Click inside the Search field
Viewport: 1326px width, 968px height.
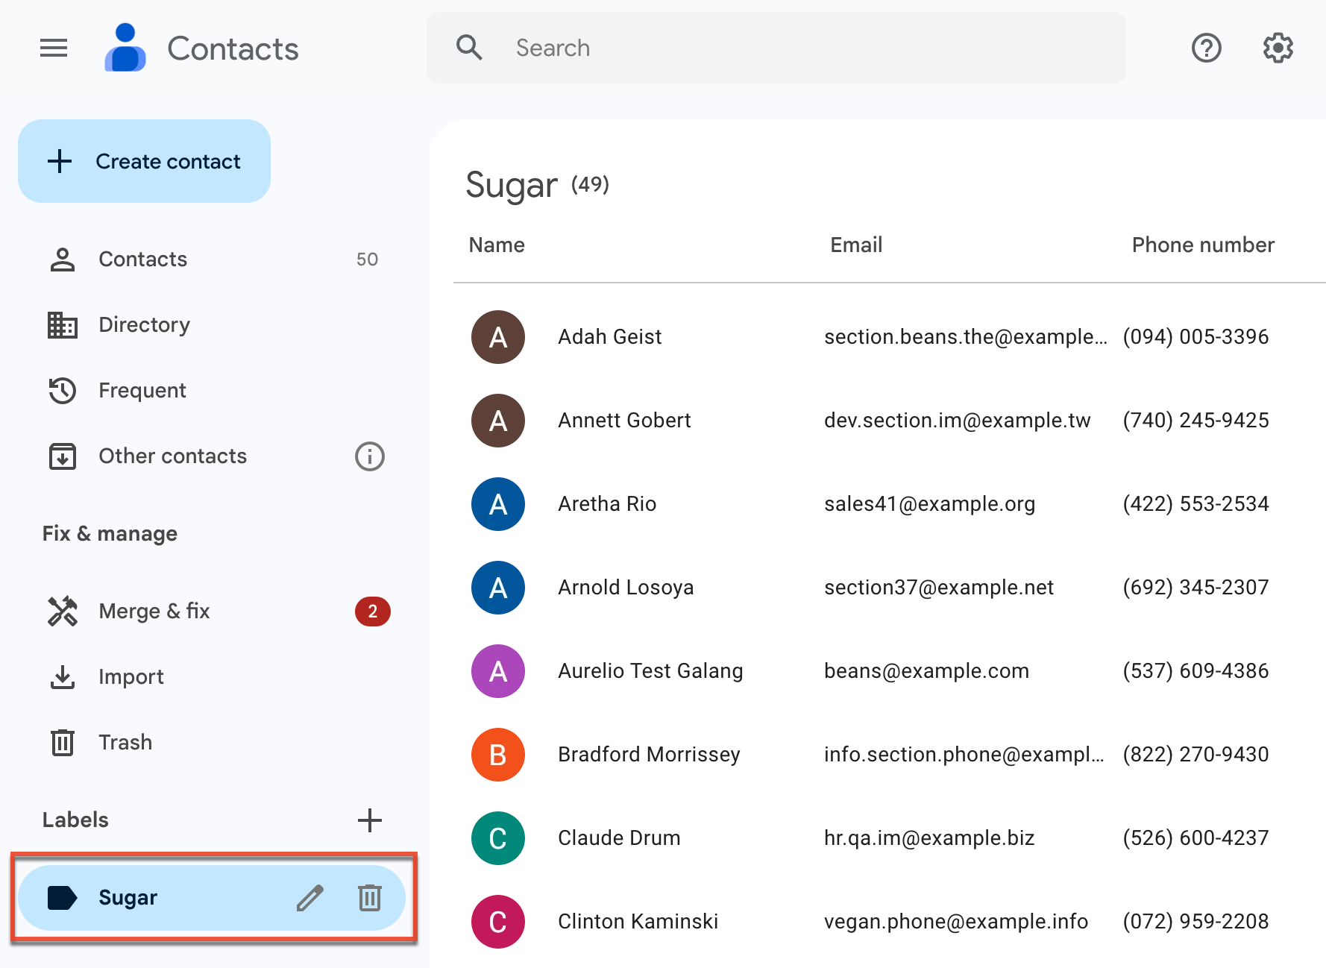[746, 48]
